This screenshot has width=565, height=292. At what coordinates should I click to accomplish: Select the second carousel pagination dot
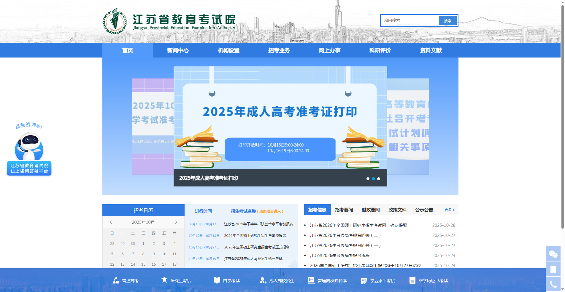(x=373, y=178)
